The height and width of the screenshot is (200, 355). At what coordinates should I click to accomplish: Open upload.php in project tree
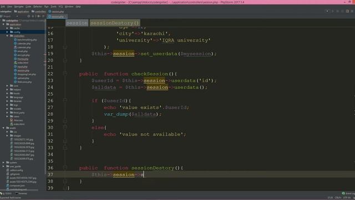(22, 78)
